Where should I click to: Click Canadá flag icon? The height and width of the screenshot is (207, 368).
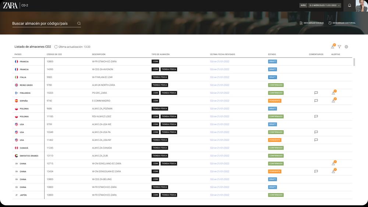coord(17,148)
